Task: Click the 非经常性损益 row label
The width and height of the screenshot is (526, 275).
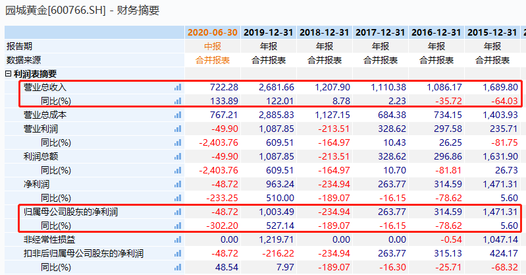Action: click(49, 239)
